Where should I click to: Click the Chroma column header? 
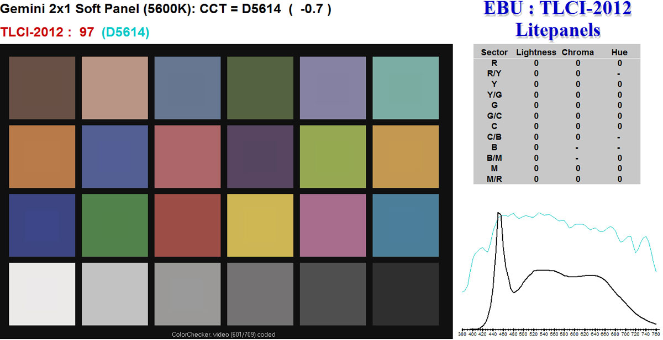click(x=578, y=52)
